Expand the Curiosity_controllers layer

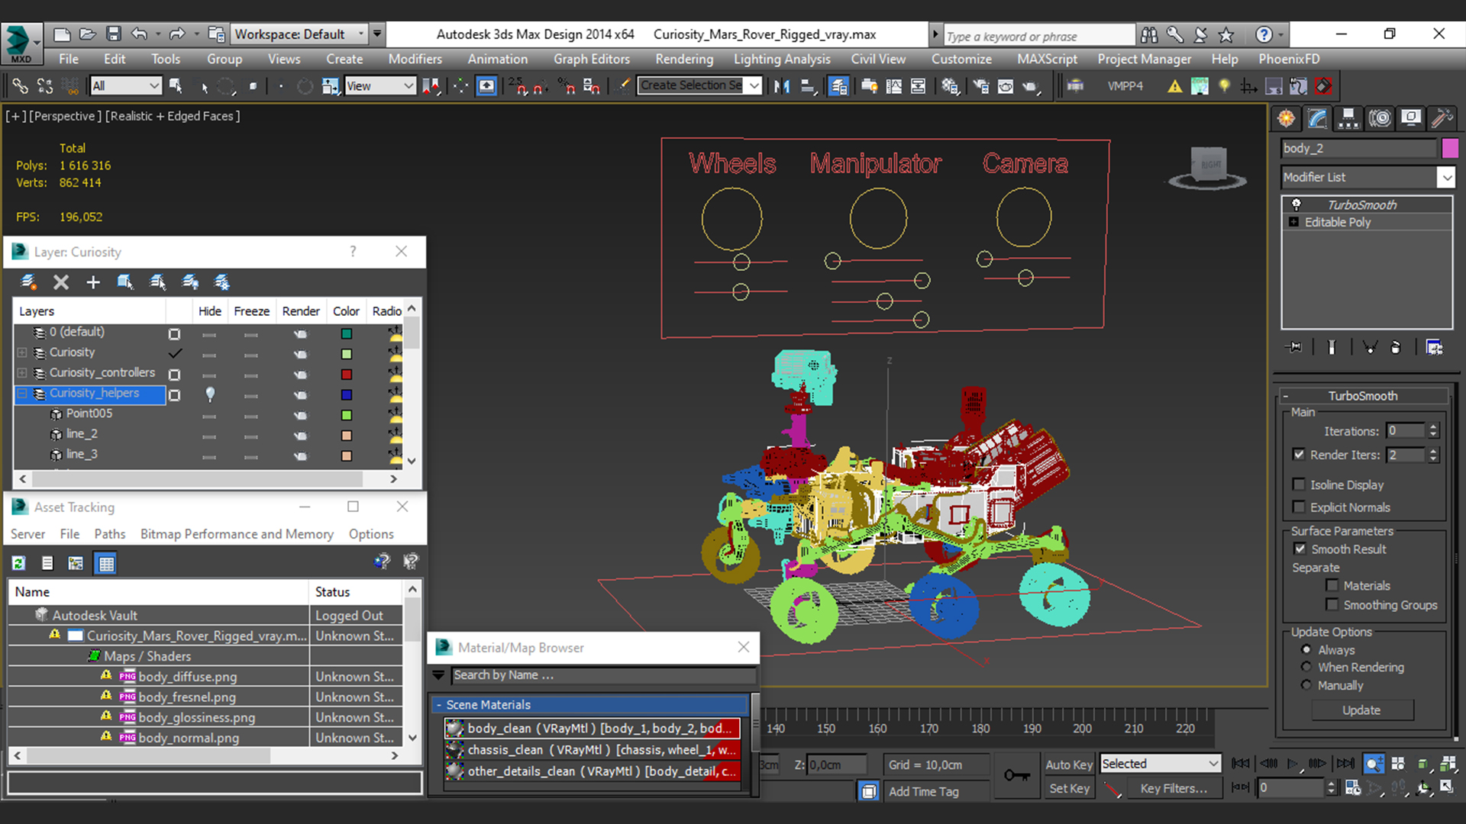click(x=22, y=373)
